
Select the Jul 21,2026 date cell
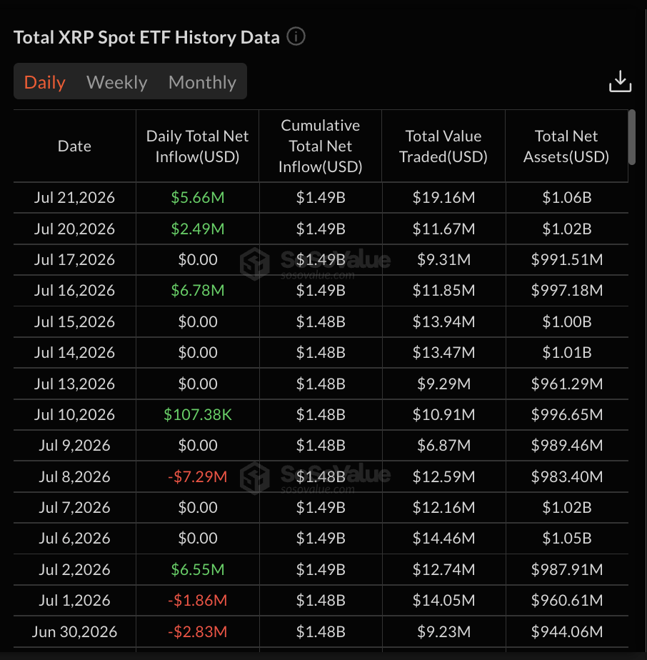(74, 197)
